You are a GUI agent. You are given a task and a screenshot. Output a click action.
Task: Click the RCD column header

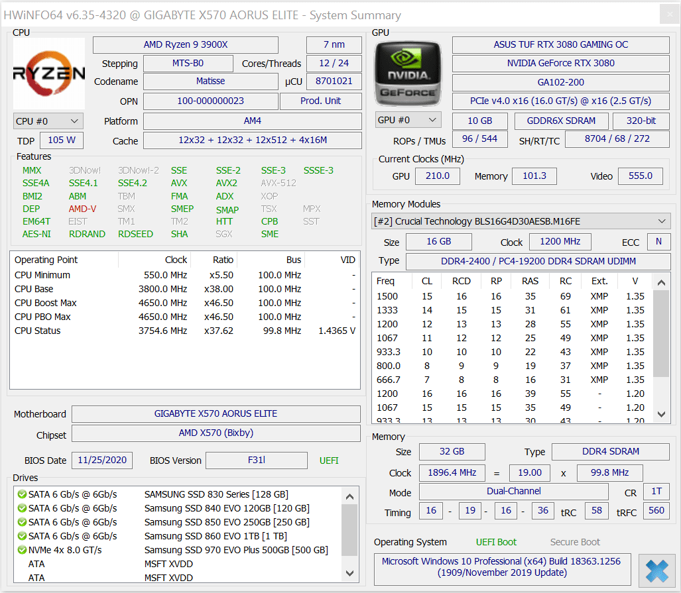[462, 281]
